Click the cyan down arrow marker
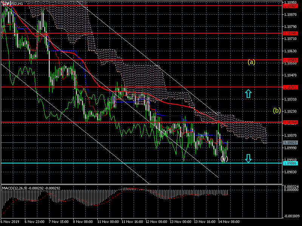The image size is (302, 226). [248, 158]
